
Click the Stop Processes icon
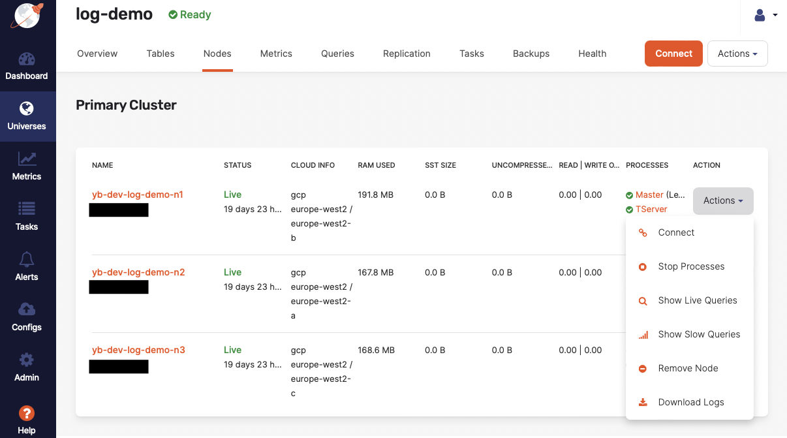click(643, 266)
